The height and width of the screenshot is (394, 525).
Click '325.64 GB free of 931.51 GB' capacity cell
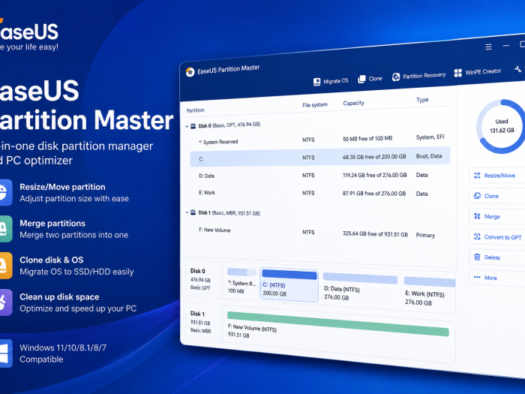375,234
